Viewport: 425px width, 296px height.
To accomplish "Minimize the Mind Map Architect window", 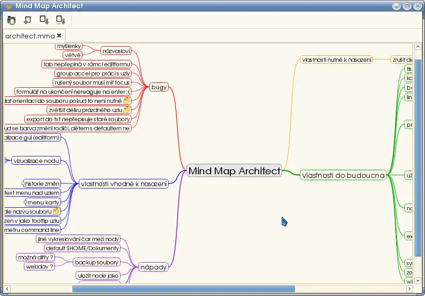I will [x=396, y=6].
